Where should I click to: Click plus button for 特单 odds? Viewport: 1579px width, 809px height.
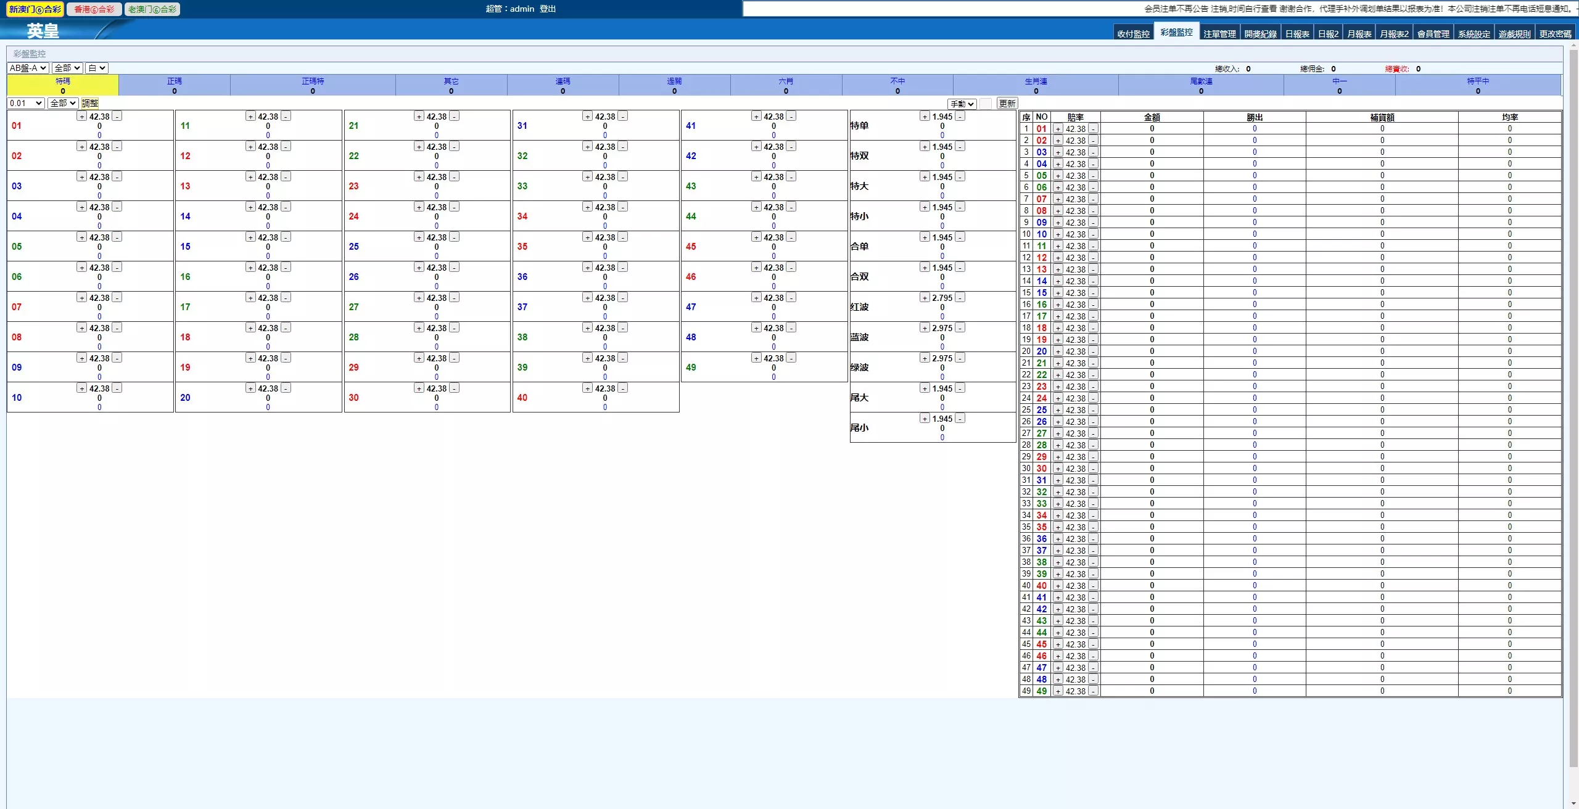(x=925, y=117)
